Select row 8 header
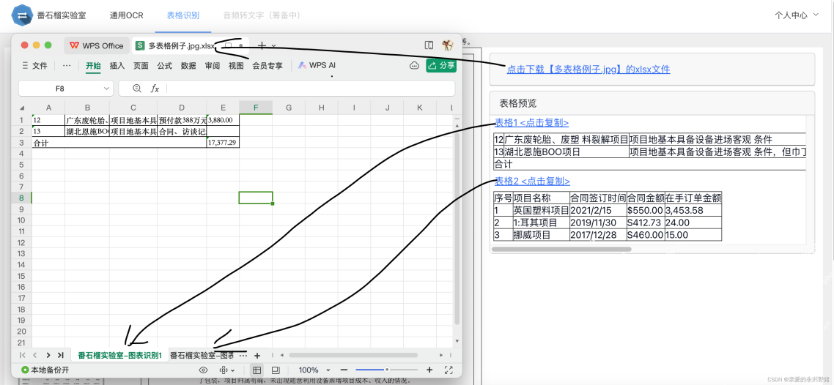The width and height of the screenshot is (834, 385). click(x=21, y=198)
